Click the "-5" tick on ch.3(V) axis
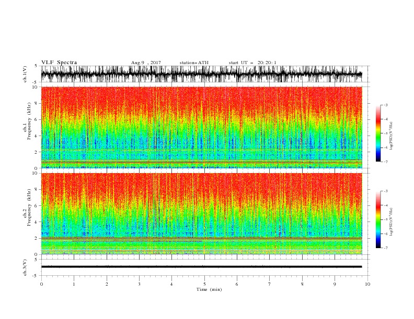 click(x=36, y=276)
